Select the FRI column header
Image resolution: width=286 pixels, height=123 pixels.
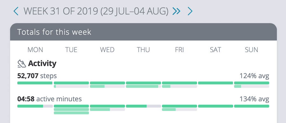[x=180, y=50]
